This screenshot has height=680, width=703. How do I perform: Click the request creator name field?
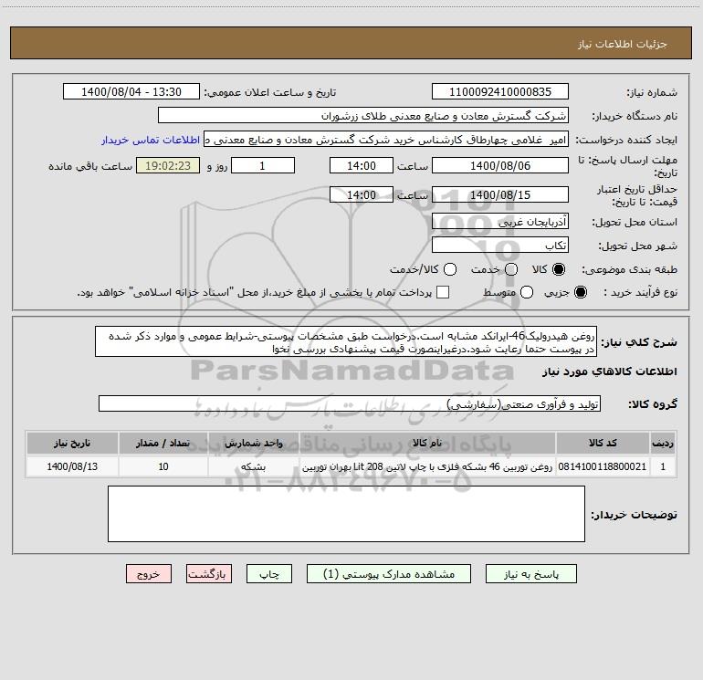tap(386, 140)
